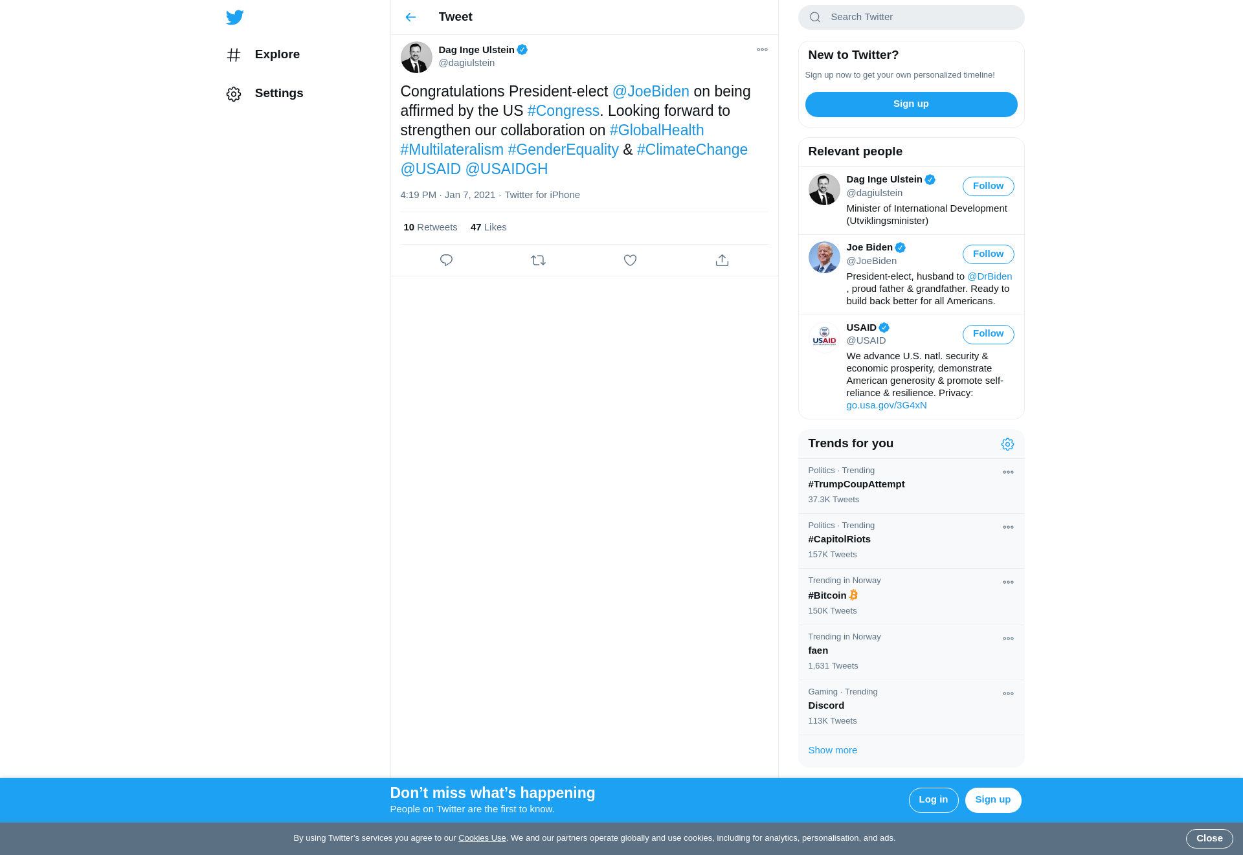This screenshot has width=1243, height=855.
Task: Click the reply speech bubble icon
Action: pos(446,260)
